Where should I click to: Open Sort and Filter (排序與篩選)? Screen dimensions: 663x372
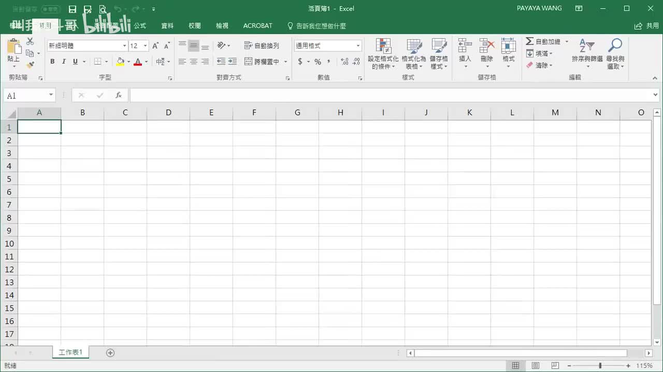point(587,54)
